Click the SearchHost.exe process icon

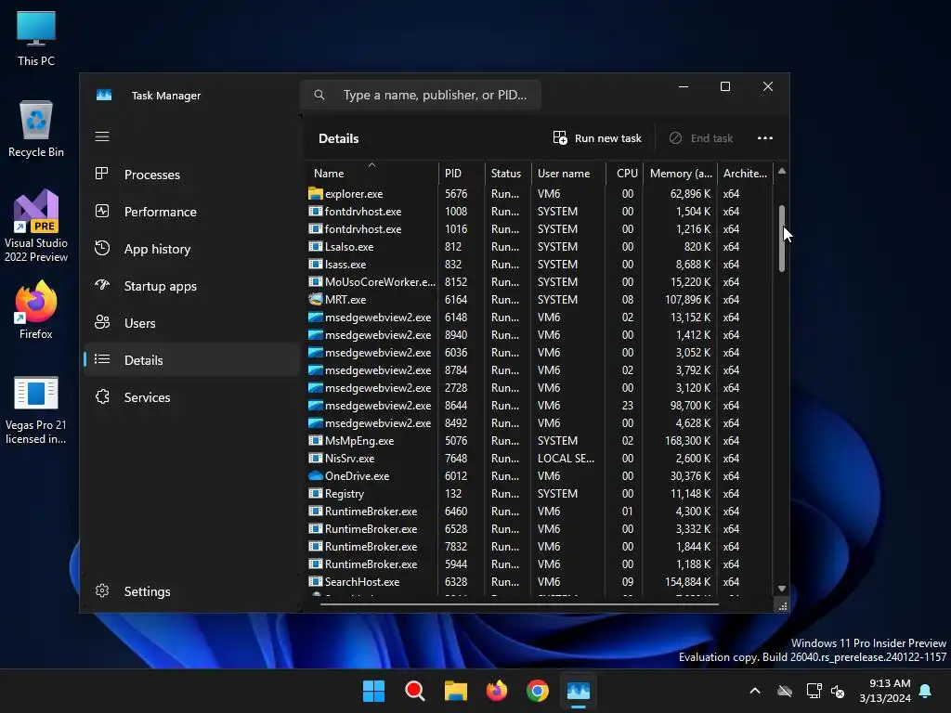(316, 581)
